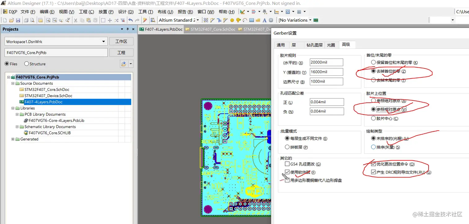Click the Interactive routing icon
This screenshot has width=469, height=224.
coord(212,20)
